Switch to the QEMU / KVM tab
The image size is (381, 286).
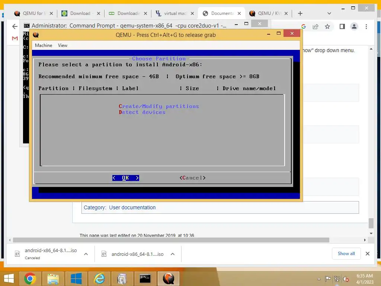268,13
